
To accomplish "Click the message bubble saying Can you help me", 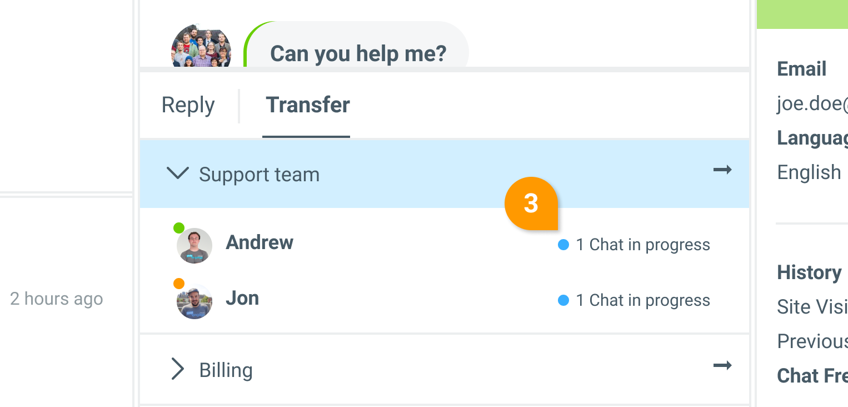I will click(358, 53).
